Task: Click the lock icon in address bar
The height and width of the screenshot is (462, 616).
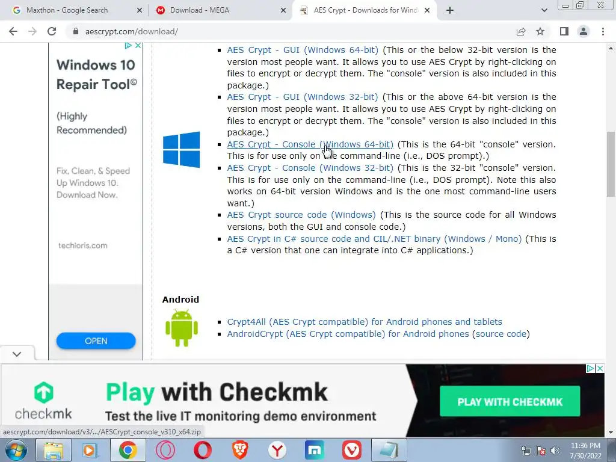Action: pyautogui.click(x=76, y=31)
